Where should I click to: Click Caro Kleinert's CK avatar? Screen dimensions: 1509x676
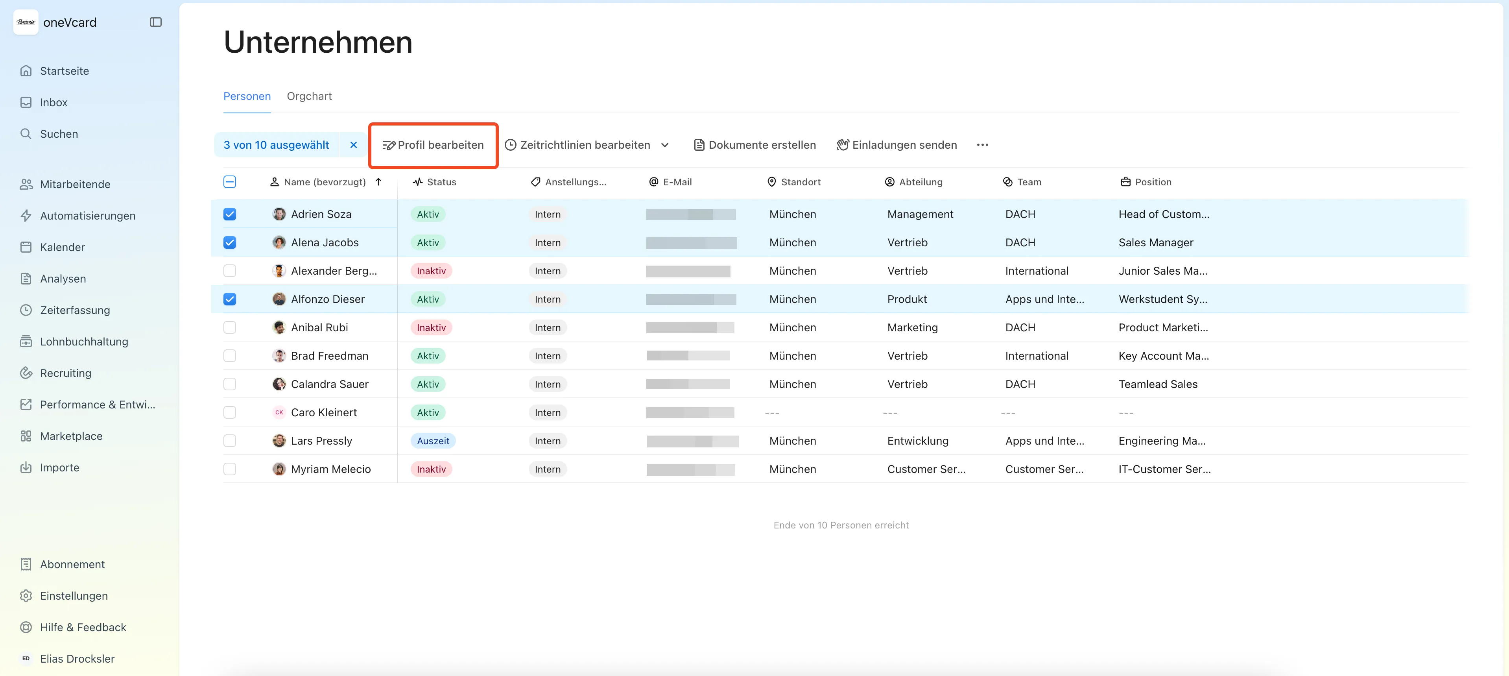279,412
